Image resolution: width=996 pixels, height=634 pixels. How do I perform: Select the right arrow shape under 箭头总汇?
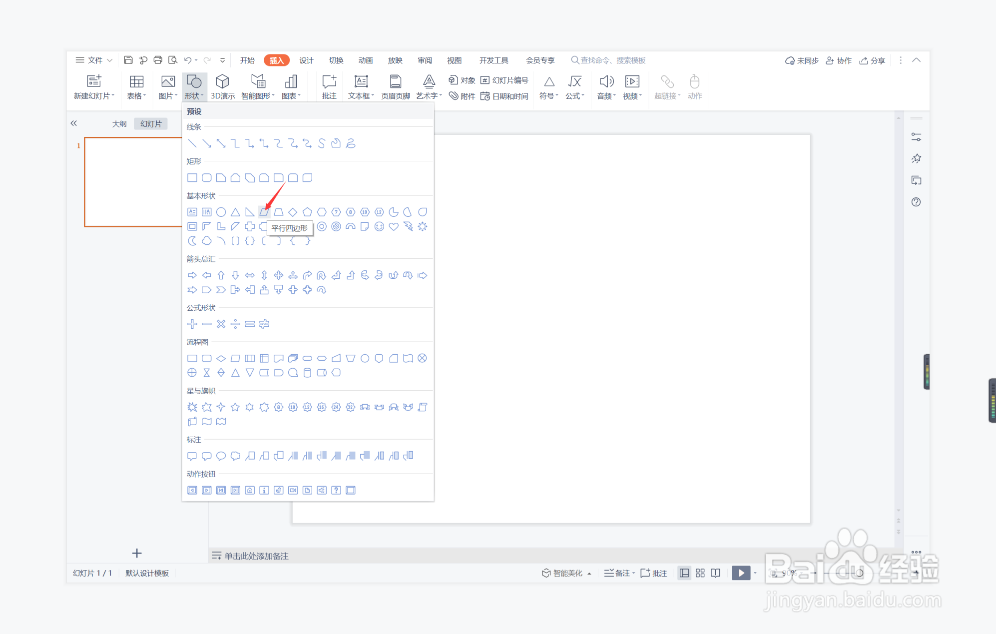[192, 275]
